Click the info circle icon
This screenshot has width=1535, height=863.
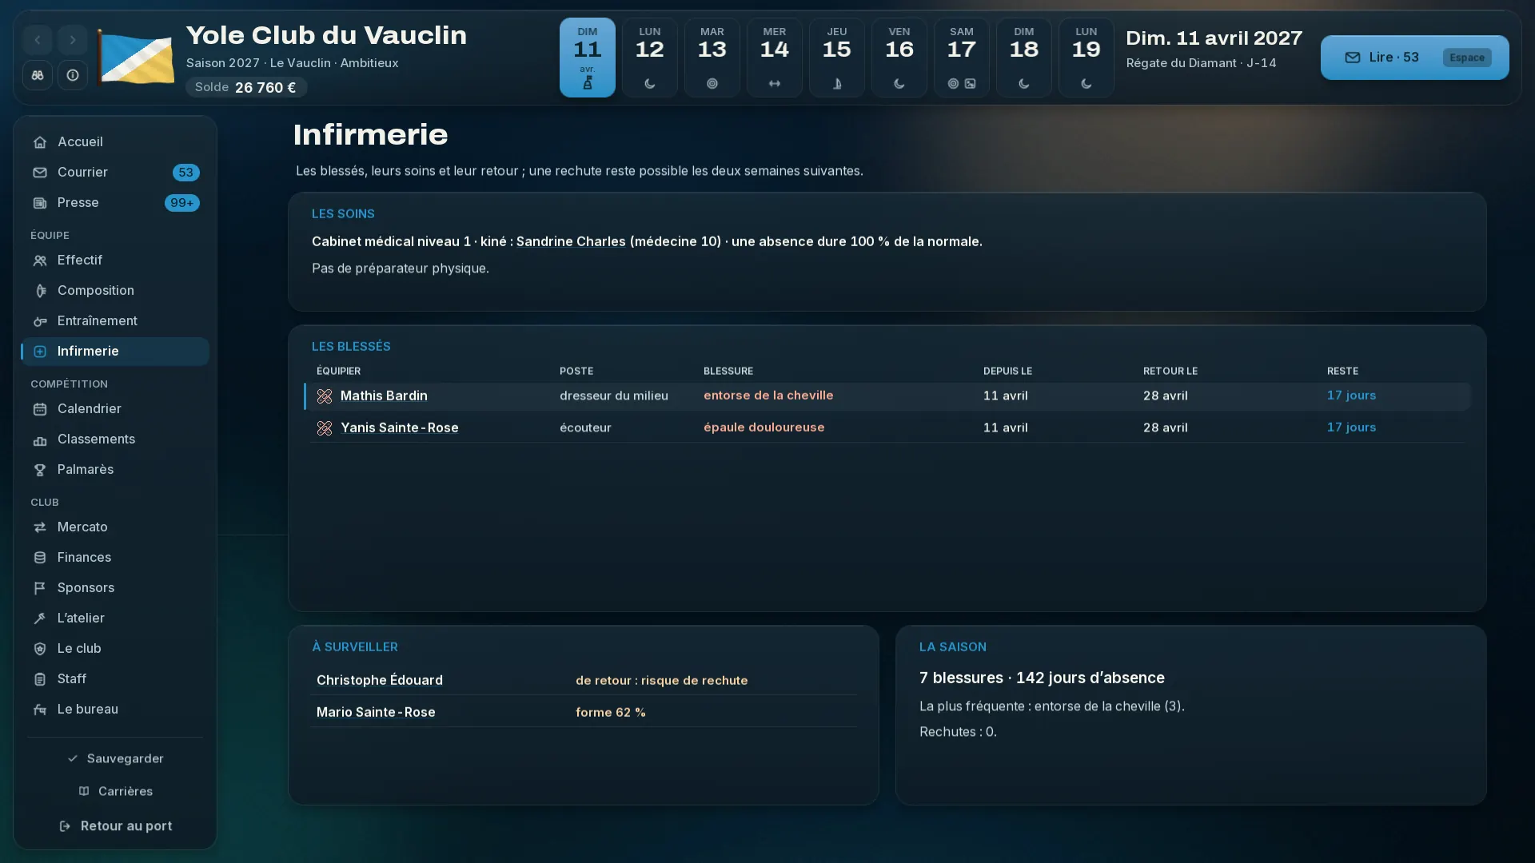click(73, 75)
